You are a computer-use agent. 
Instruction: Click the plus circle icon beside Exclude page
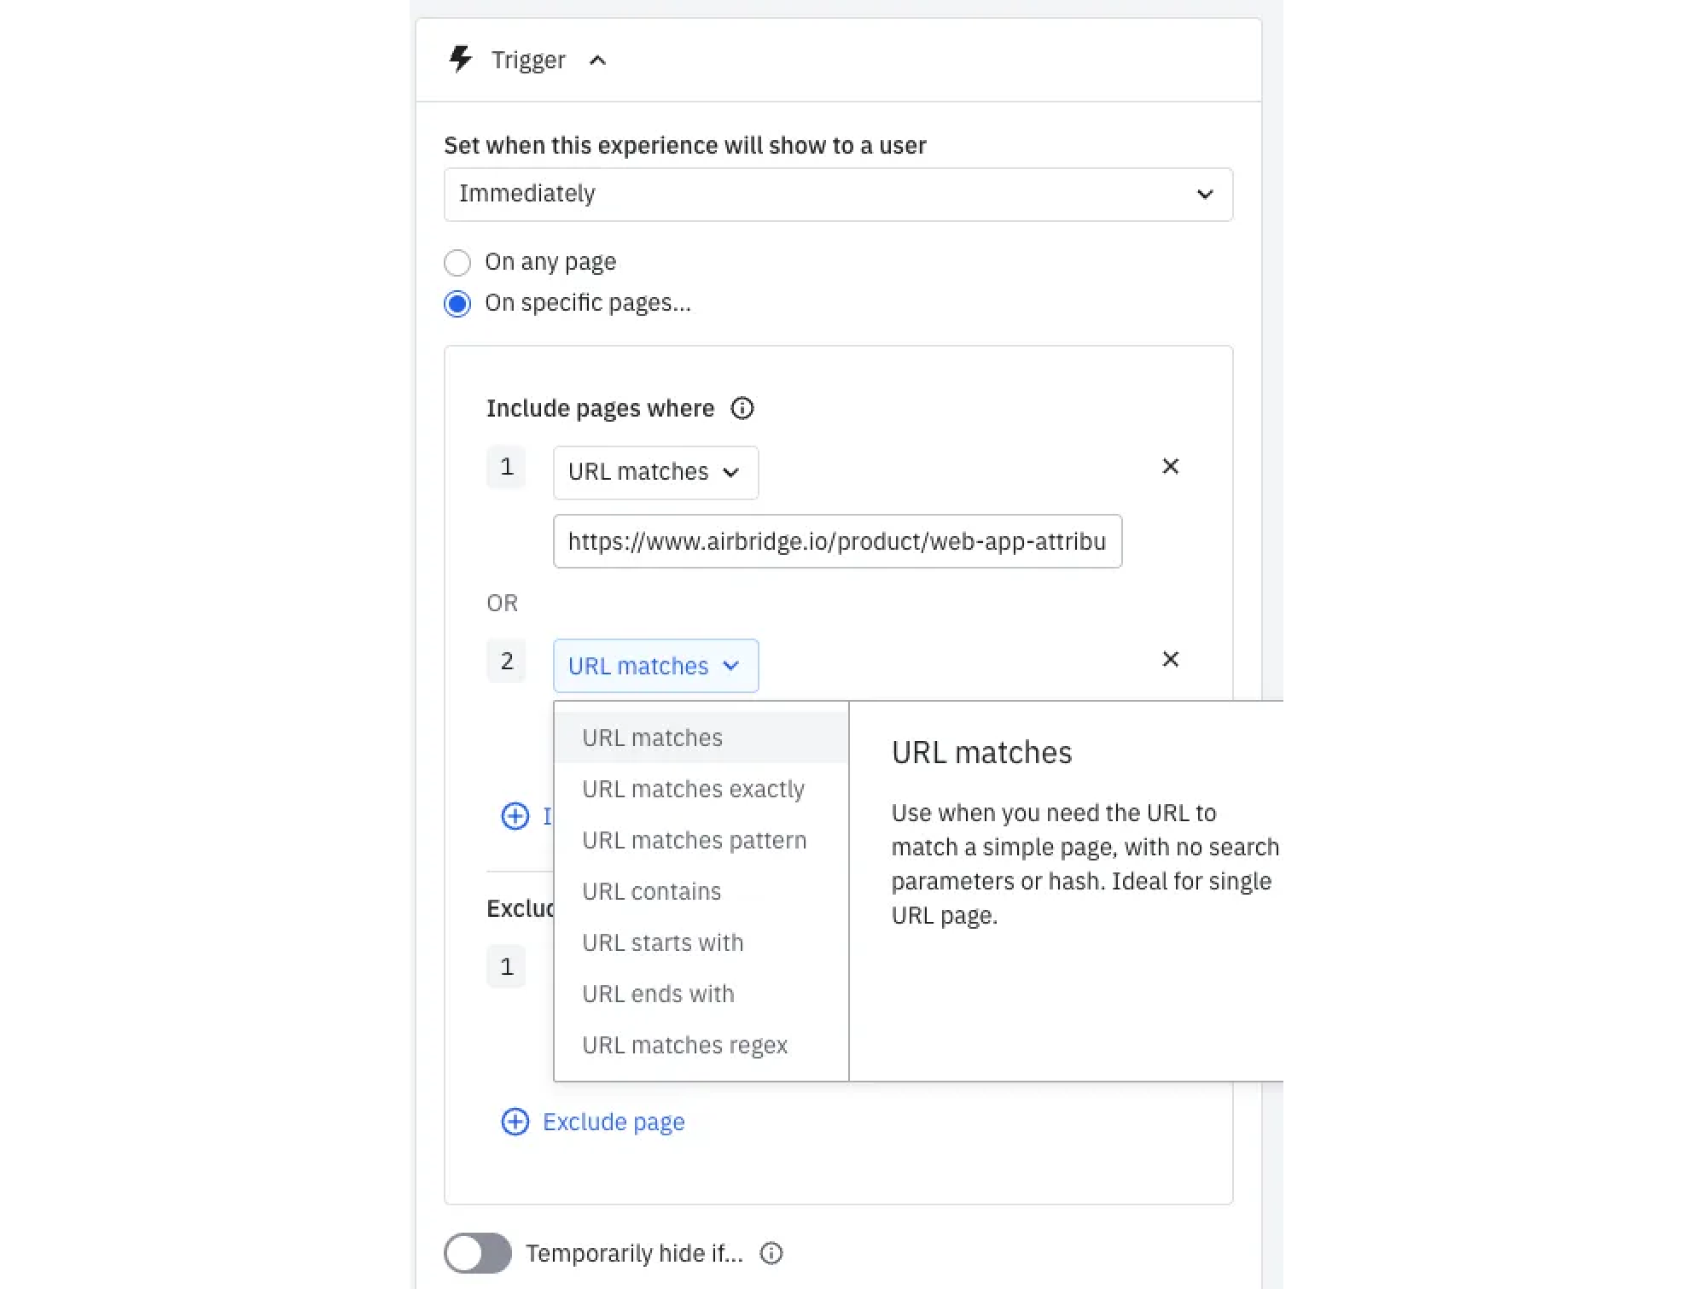click(x=515, y=1122)
